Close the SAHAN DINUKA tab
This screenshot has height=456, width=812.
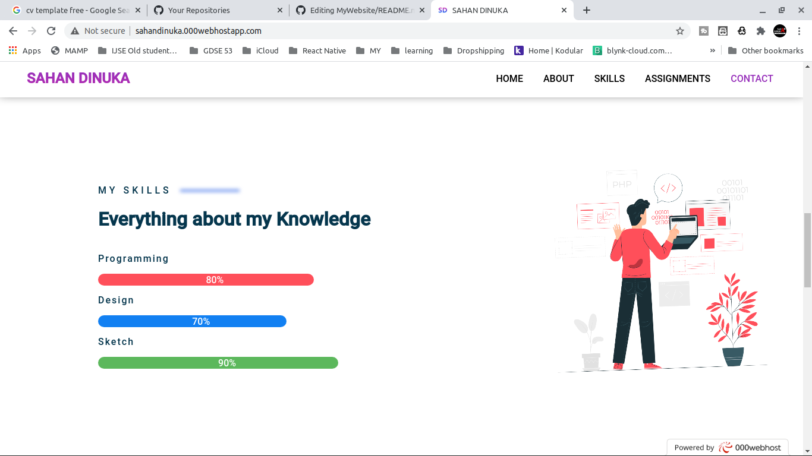coord(564,10)
